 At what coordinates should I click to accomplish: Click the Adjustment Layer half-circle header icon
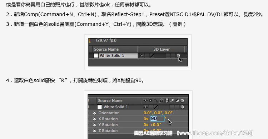point(177,100)
